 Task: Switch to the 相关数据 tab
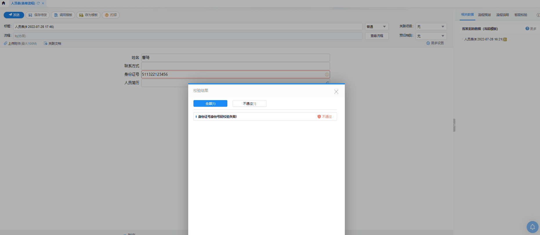pyautogui.click(x=467, y=15)
